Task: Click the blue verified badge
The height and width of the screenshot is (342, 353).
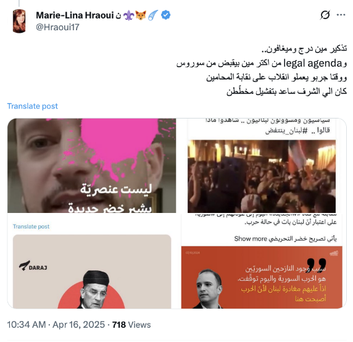Action: pos(165,15)
